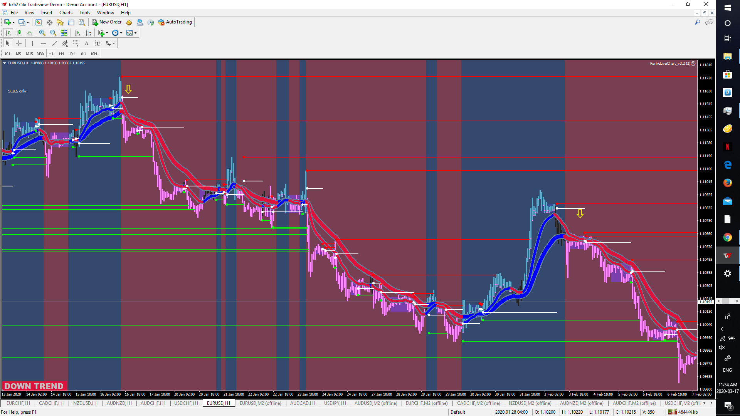The image size is (740, 416).
Task: Switch to the USDJPY,H1 chart tab
Action: click(x=335, y=403)
